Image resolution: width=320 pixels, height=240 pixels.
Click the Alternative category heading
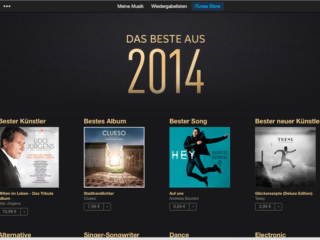click(15, 235)
